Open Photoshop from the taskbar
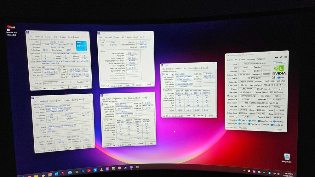This screenshot has width=315, height=177. click(x=83, y=171)
